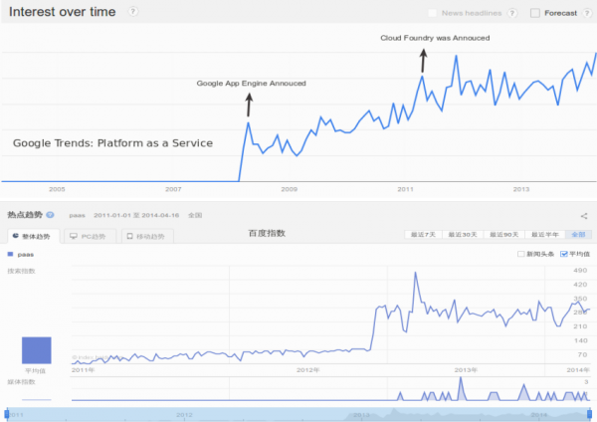Click blue help icon beside 热点趋势
Image resolution: width=597 pixels, height=422 pixels.
point(50,215)
